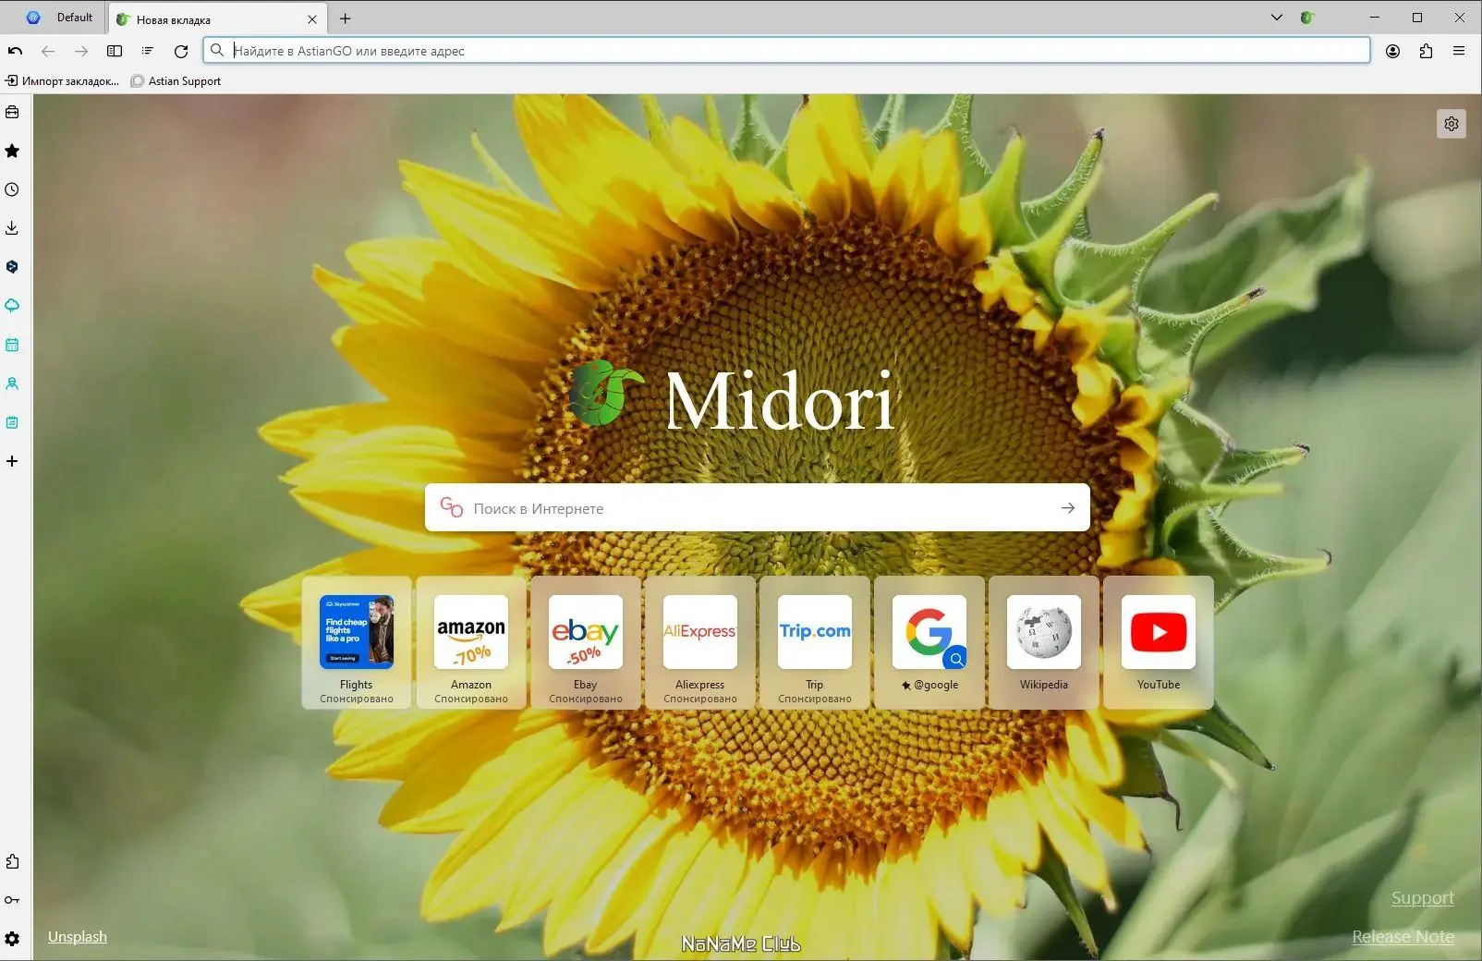Click the undo close tab arrow icon
The image size is (1482, 961).
pyautogui.click(x=16, y=51)
